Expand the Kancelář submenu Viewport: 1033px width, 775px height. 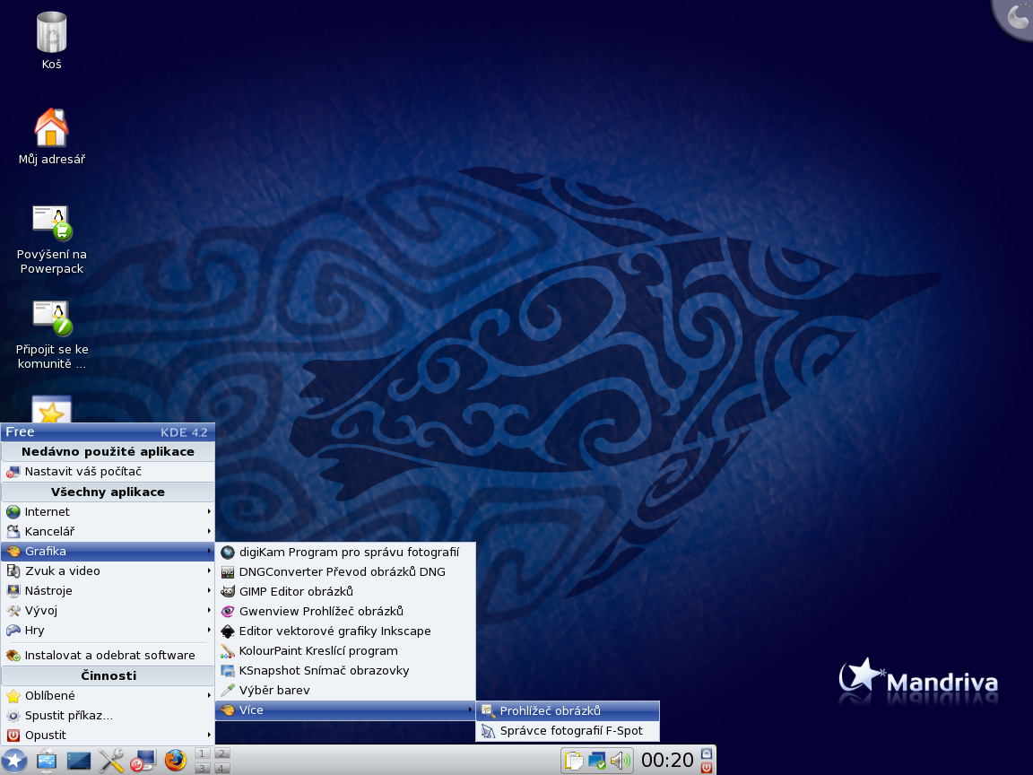point(108,531)
